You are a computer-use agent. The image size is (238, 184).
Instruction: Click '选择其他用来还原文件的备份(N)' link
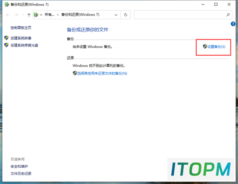[x=102, y=74]
